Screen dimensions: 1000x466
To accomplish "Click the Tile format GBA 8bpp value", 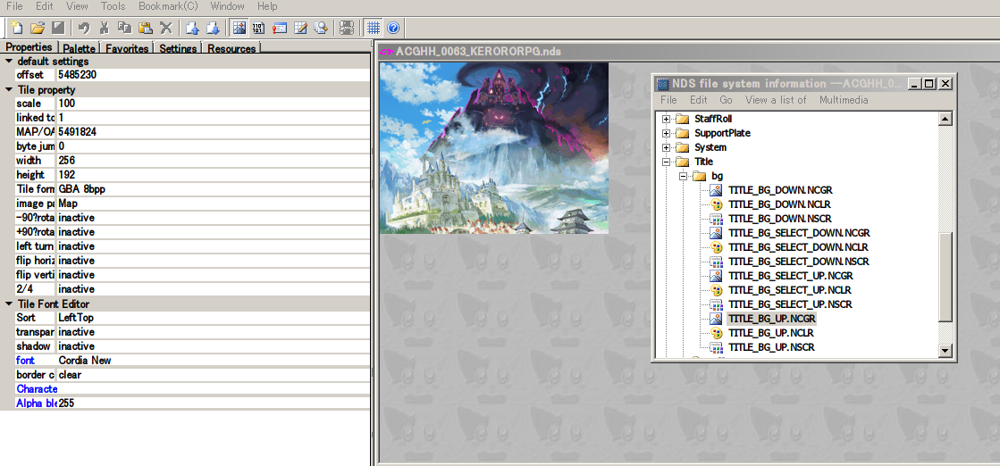I will (213, 189).
